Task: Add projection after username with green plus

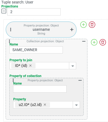Action: pyautogui.click(x=83, y=25)
